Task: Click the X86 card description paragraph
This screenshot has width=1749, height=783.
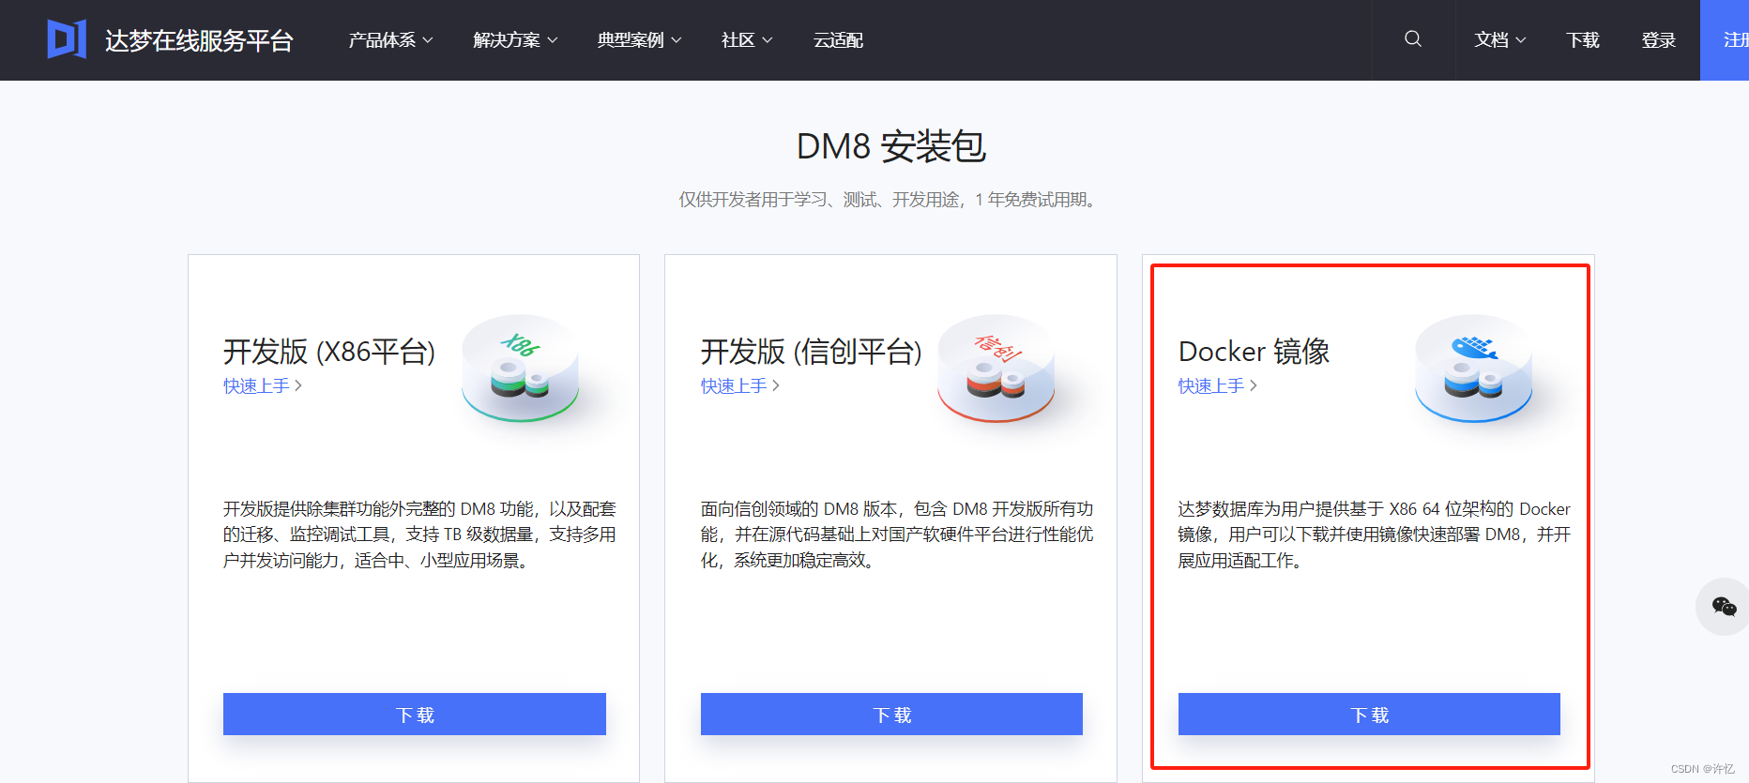Action: [x=419, y=535]
